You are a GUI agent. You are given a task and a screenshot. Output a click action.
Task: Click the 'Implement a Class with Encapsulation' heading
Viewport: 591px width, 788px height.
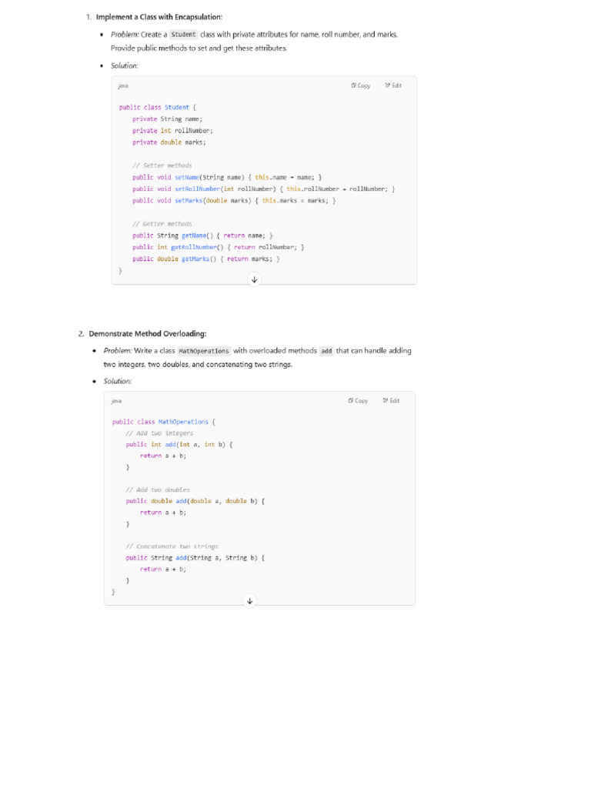(x=159, y=16)
